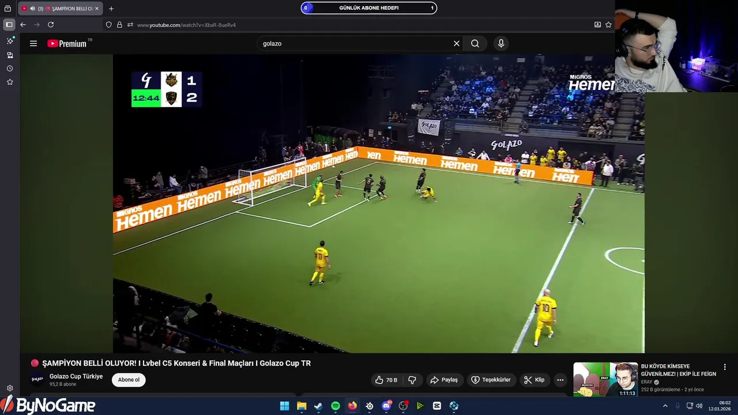This screenshot has height=415, width=738.
Task: Open a new browser tab
Action: pos(111,9)
